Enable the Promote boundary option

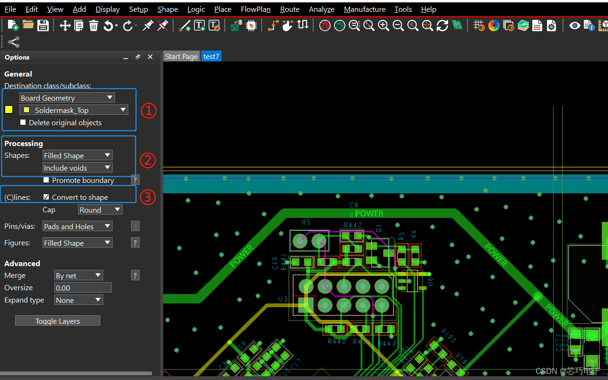(46, 180)
